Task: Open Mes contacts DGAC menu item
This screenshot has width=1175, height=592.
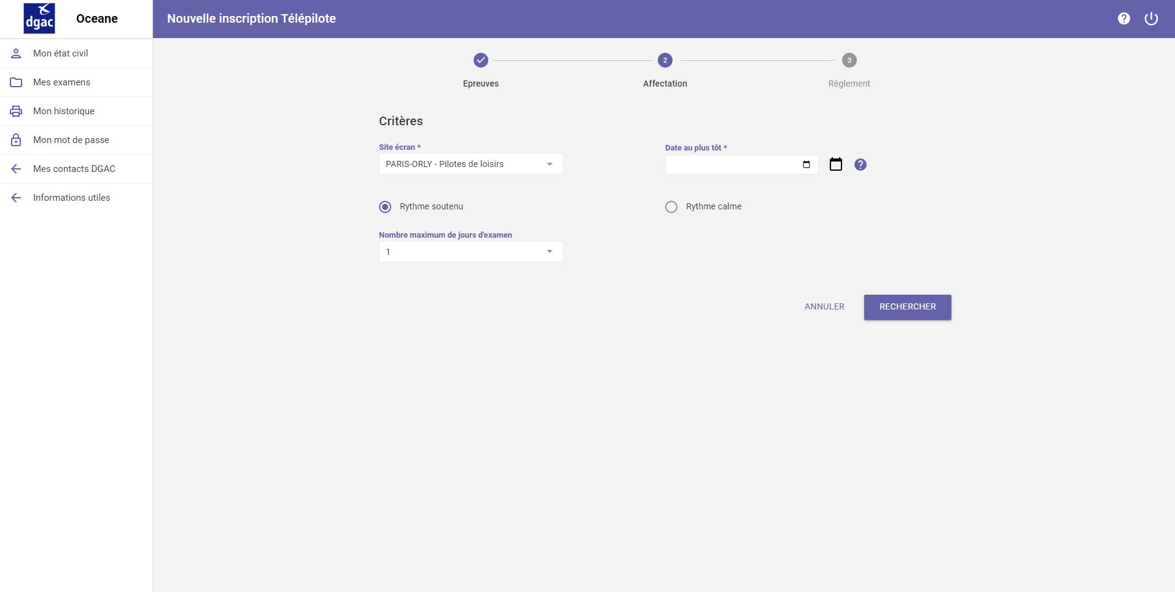Action: coord(76,169)
